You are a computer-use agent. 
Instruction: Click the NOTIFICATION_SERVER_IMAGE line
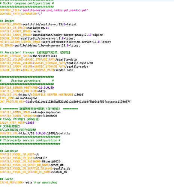tap(55, 42)
